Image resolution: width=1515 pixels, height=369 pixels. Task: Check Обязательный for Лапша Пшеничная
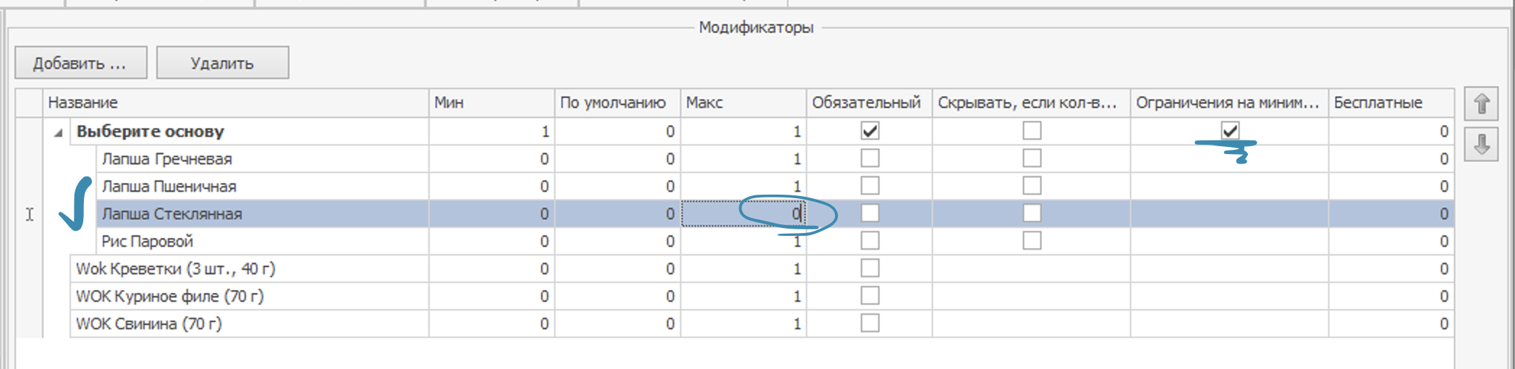pyautogui.click(x=870, y=186)
